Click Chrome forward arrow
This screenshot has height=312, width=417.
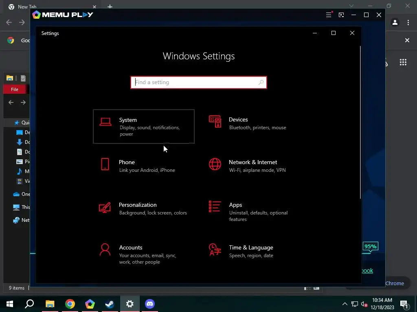(x=22, y=22)
